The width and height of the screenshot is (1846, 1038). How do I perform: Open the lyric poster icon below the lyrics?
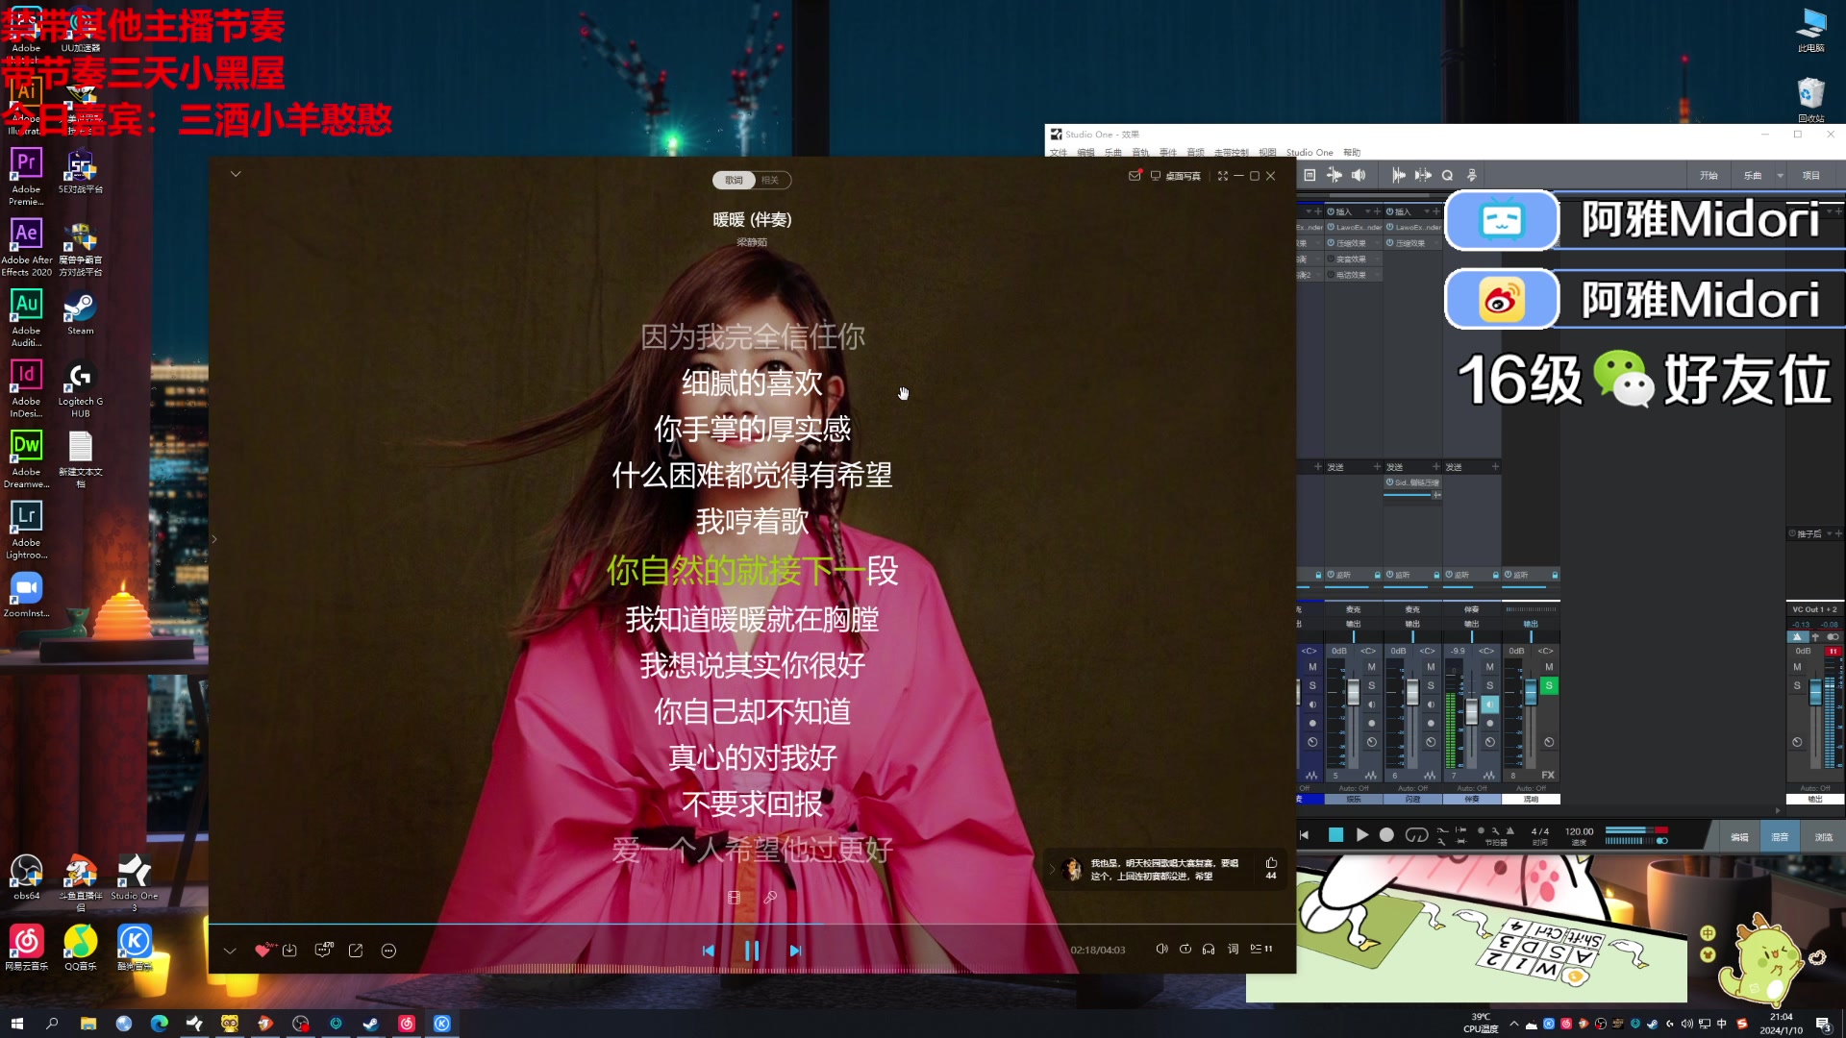click(735, 897)
